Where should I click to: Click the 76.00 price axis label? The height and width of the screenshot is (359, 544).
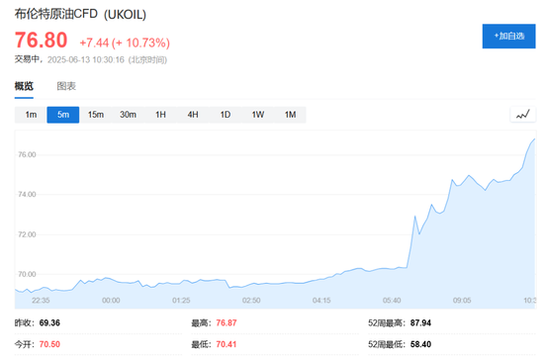click(27, 154)
